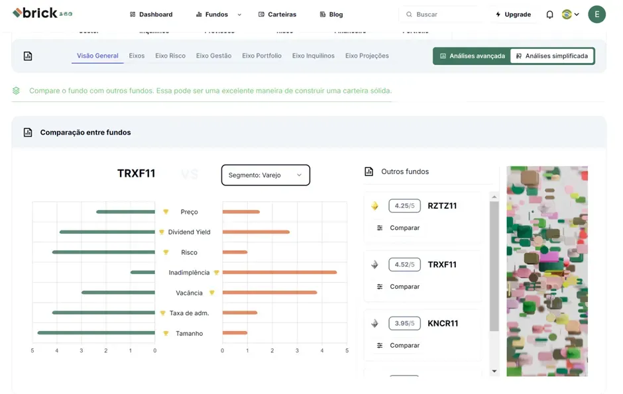Open the language flag selector
This screenshot has width=623, height=394.
click(x=570, y=15)
